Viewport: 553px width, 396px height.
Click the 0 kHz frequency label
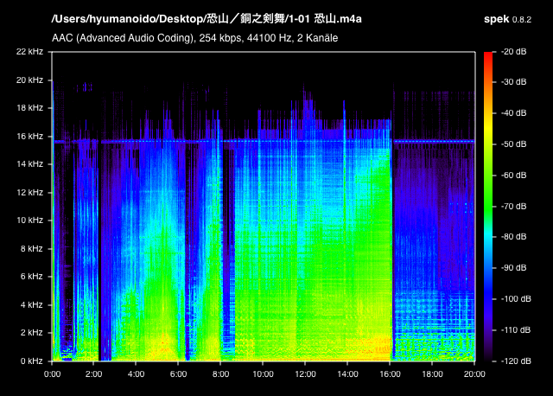coord(31,360)
